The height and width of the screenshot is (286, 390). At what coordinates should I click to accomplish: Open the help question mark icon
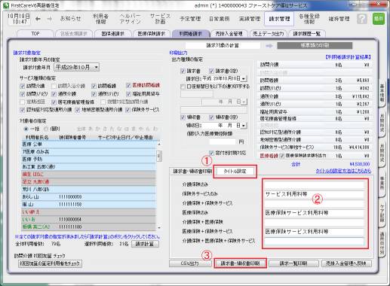click(x=362, y=19)
